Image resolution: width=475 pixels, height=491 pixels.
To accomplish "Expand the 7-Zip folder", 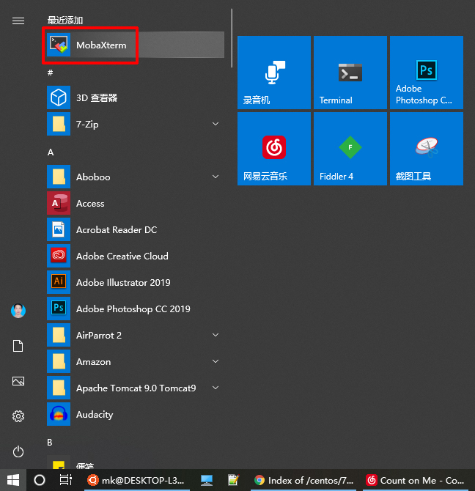I will pyautogui.click(x=216, y=125).
